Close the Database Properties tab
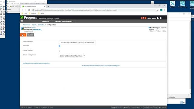Viewport: 194px width, 109px height. point(44,6)
